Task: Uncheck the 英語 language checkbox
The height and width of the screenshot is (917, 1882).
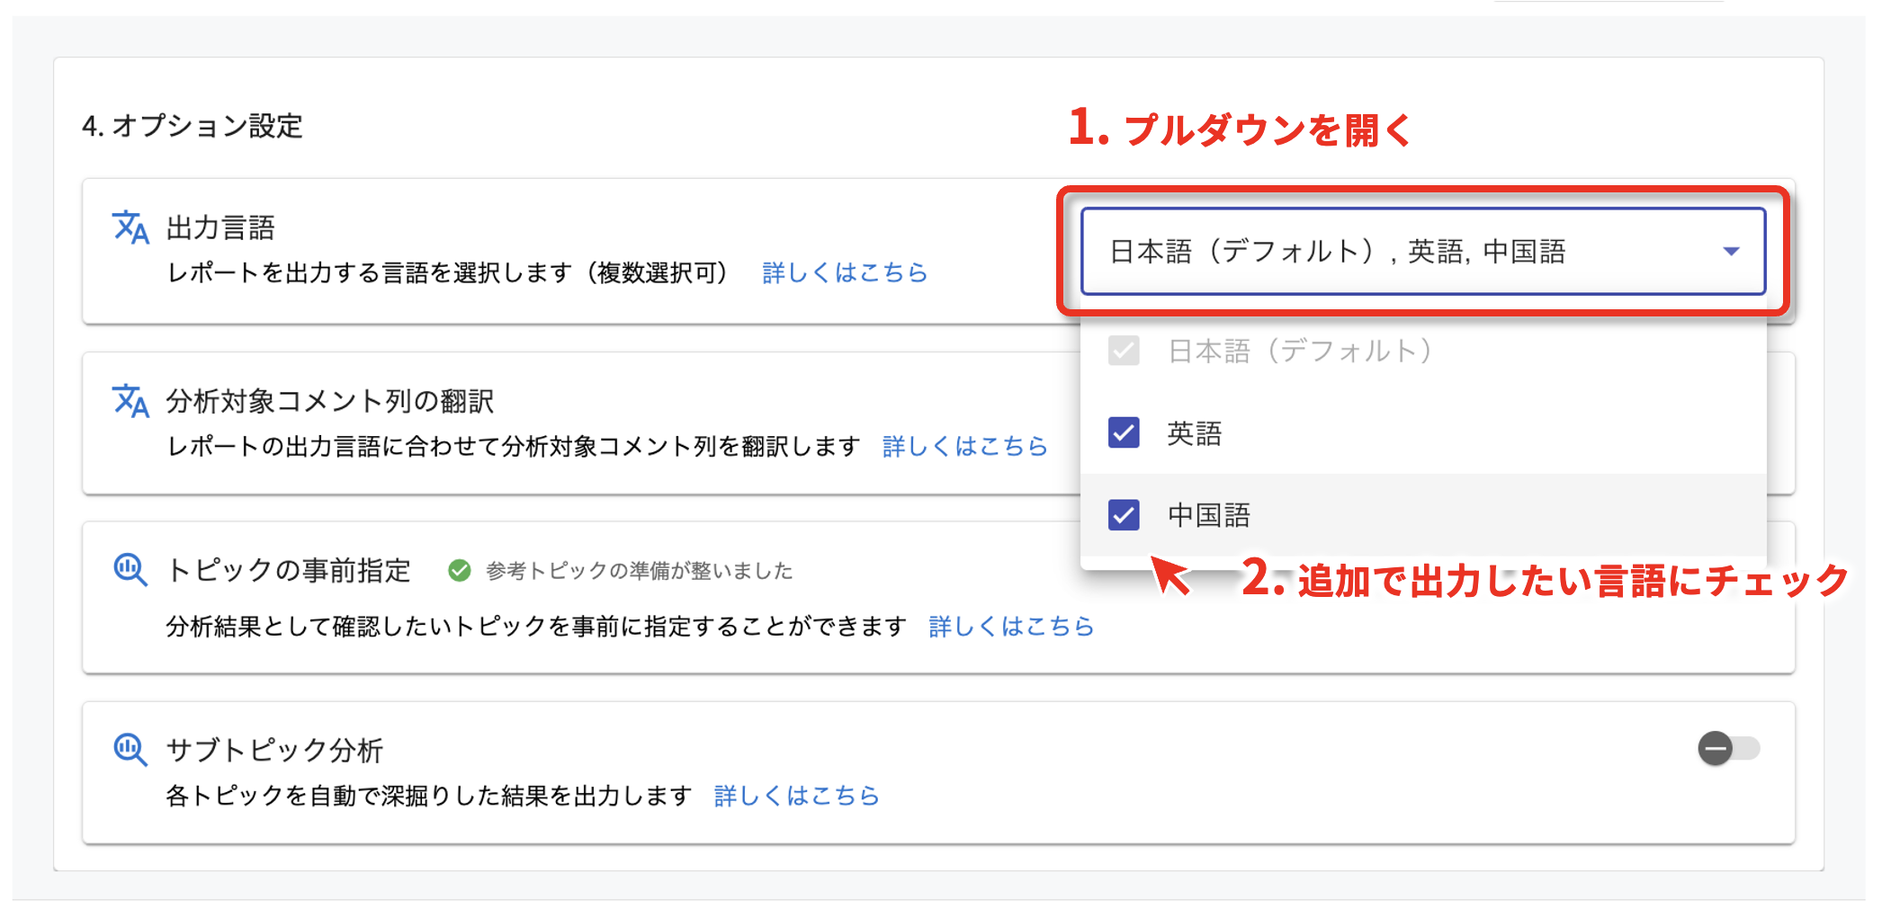Action: [x=1124, y=432]
